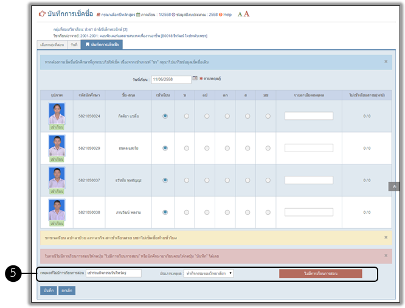Click the ยกเลิก cancel button
The height and width of the screenshot is (308, 405).
[x=67, y=290]
